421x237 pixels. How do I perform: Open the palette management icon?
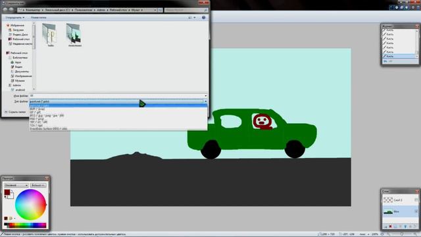[x=11, y=218]
